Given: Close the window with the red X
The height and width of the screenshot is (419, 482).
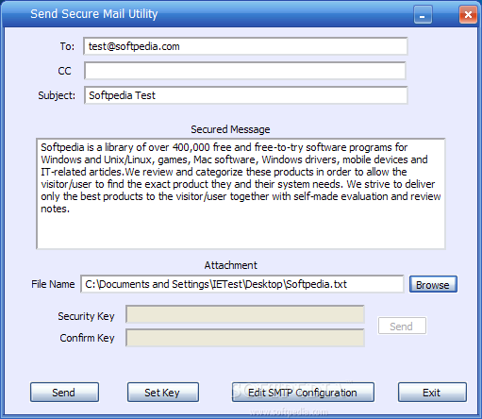Looking at the screenshot, I should pyautogui.click(x=468, y=14).
